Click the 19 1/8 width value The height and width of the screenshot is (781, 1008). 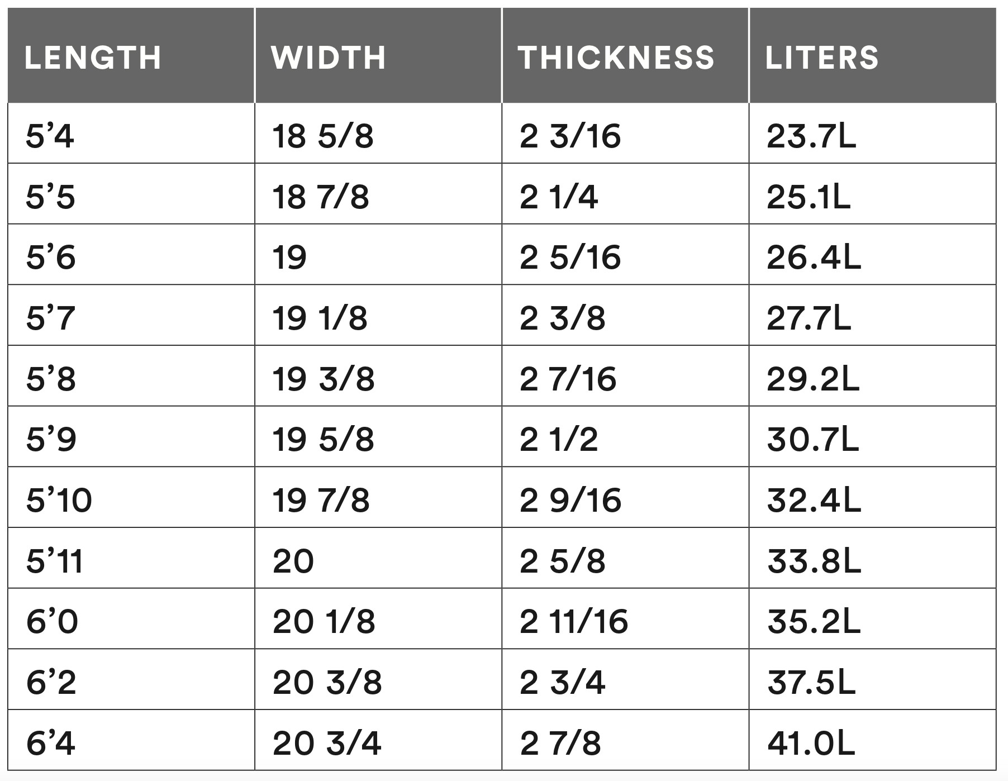320,318
